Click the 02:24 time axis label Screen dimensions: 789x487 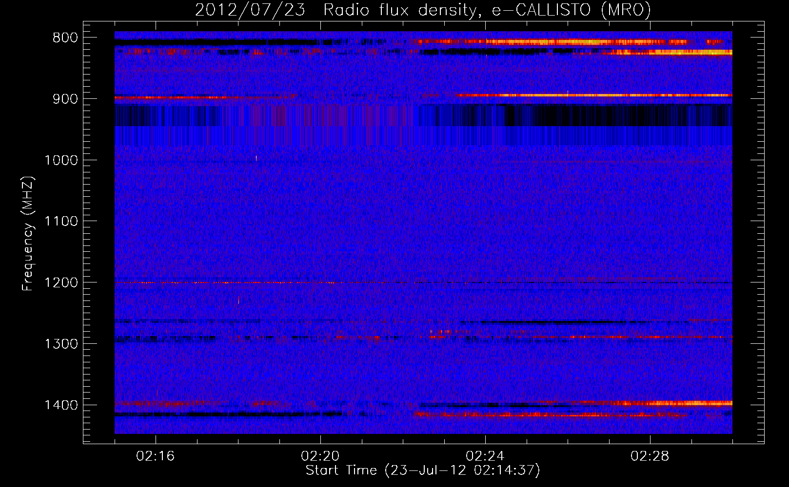coord(485,456)
